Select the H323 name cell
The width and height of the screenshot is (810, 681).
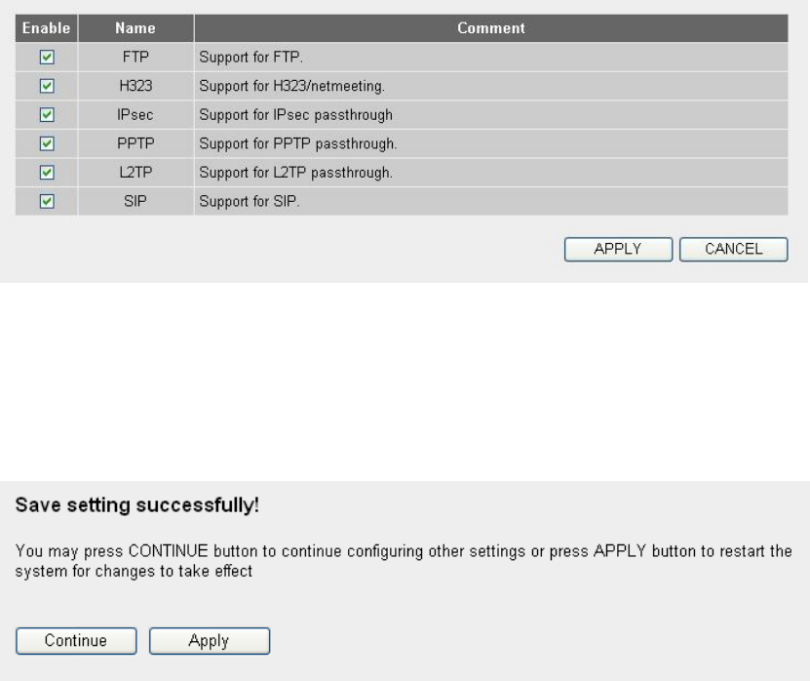[135, 86]
